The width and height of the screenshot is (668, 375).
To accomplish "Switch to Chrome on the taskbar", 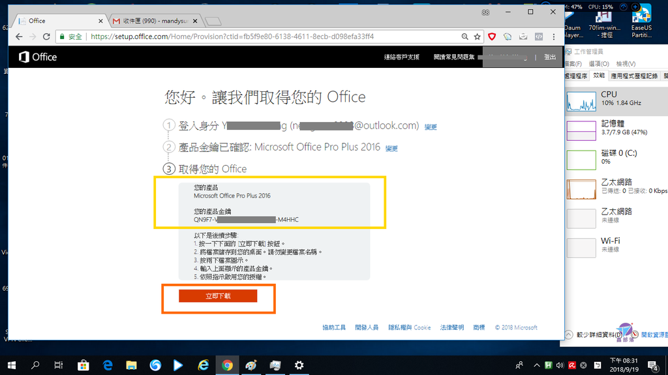I will (x=227, y=365).
